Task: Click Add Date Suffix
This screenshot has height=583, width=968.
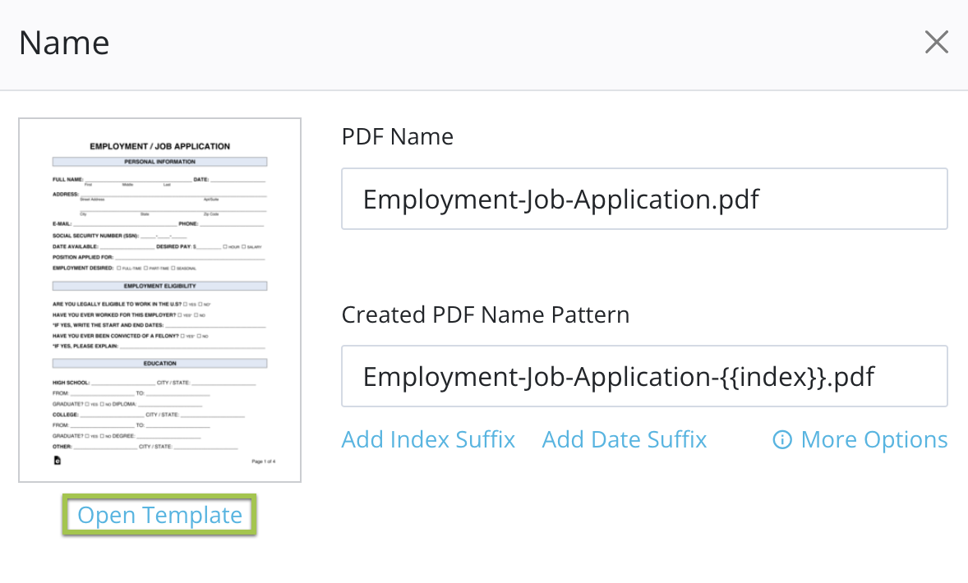Action: point(624,440)
